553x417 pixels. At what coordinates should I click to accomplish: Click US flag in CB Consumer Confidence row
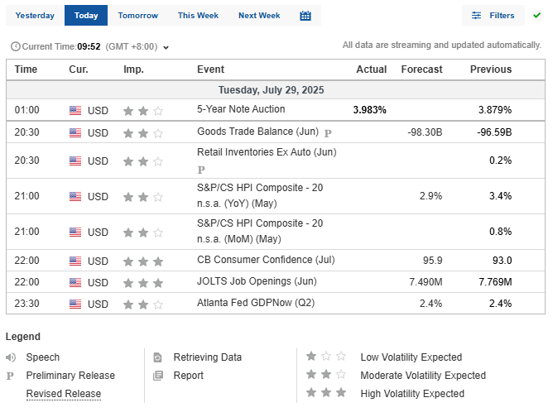coord(75,261)
